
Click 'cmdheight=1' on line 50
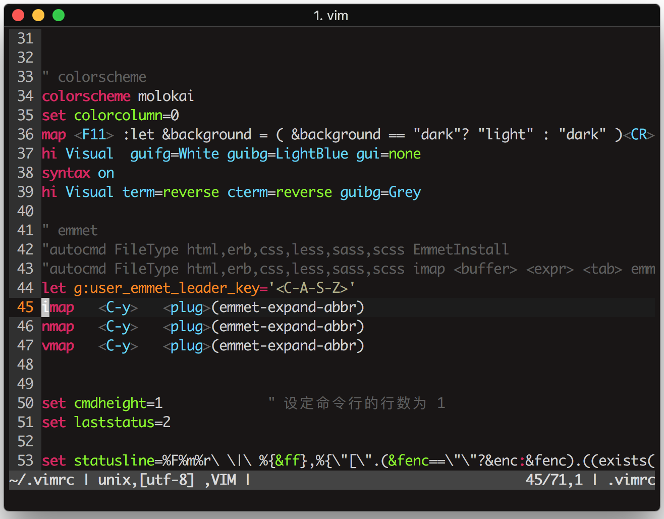(x=119, y=403)
